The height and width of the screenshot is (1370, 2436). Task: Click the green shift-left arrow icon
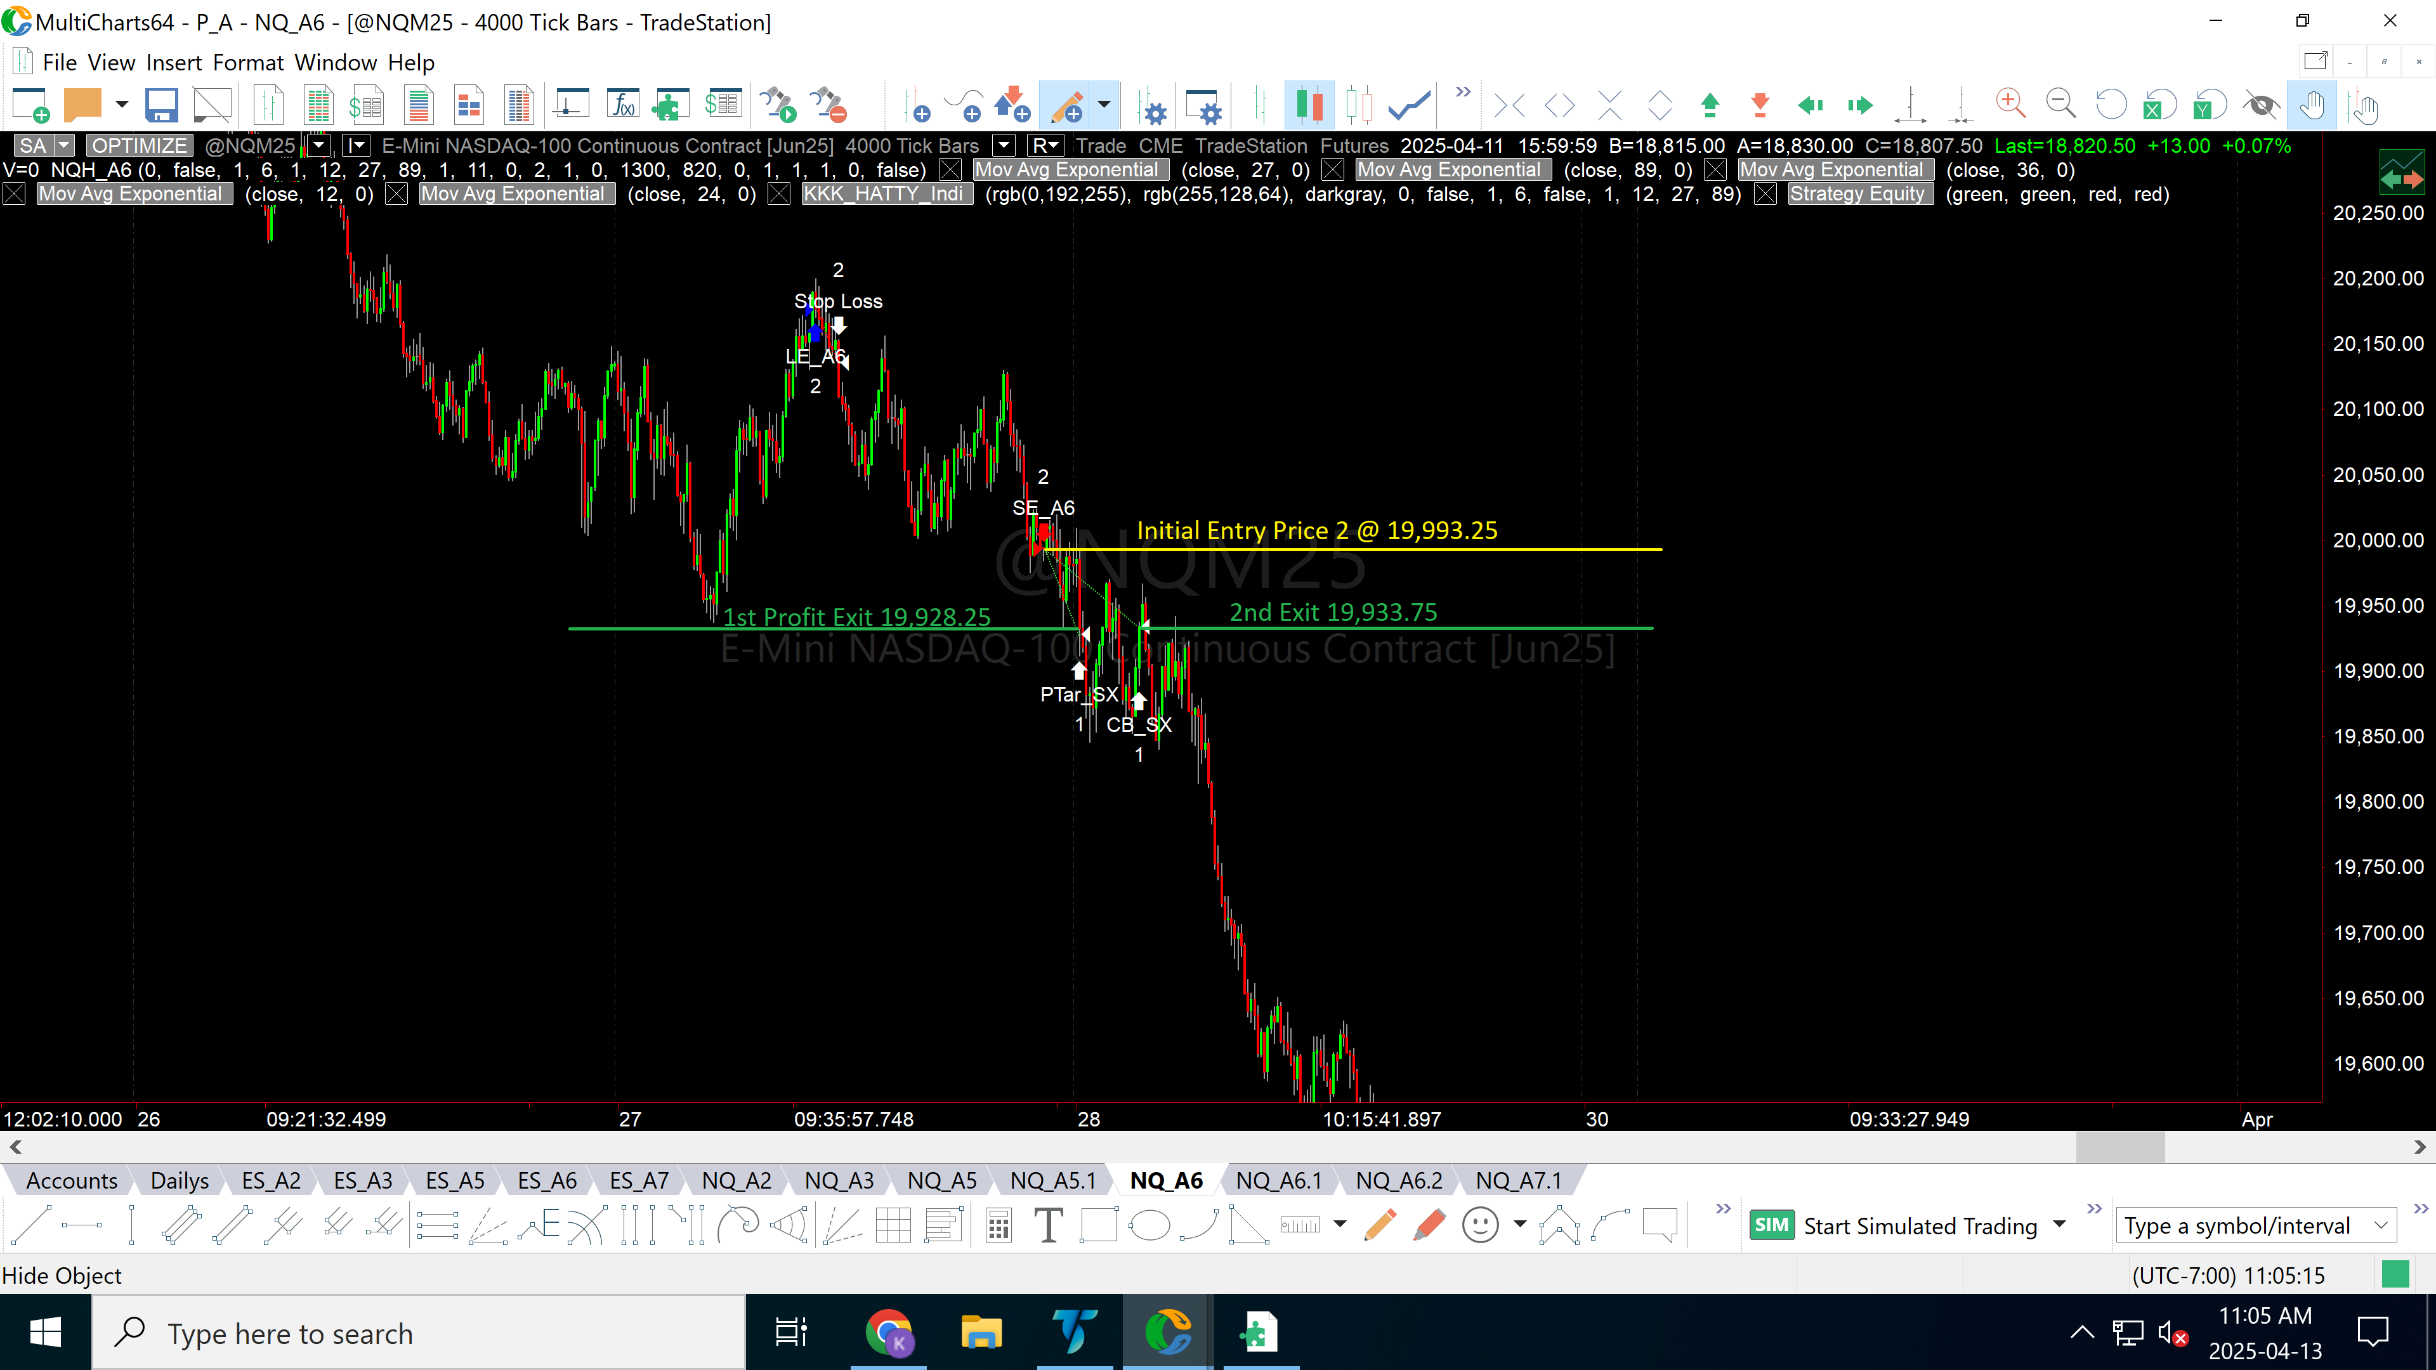(1810, 105)
